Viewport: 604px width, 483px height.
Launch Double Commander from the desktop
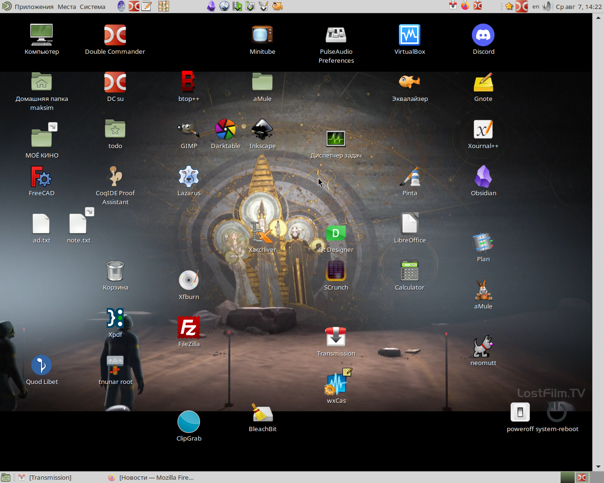[115, 35]
